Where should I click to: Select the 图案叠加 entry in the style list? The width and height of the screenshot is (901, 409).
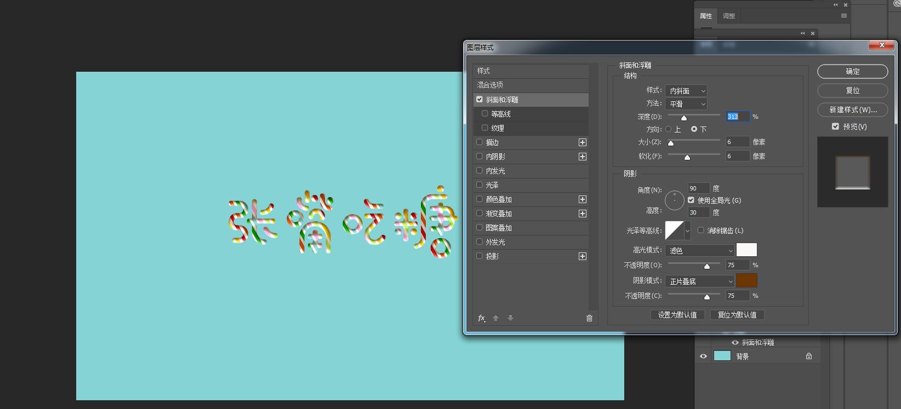pyautogui.click(x=531, y=228)
